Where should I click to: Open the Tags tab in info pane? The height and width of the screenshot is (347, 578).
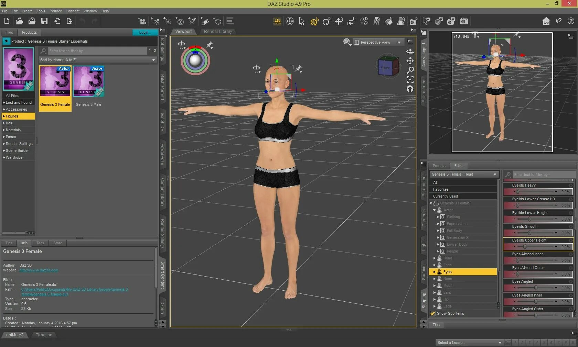[40, 243]
